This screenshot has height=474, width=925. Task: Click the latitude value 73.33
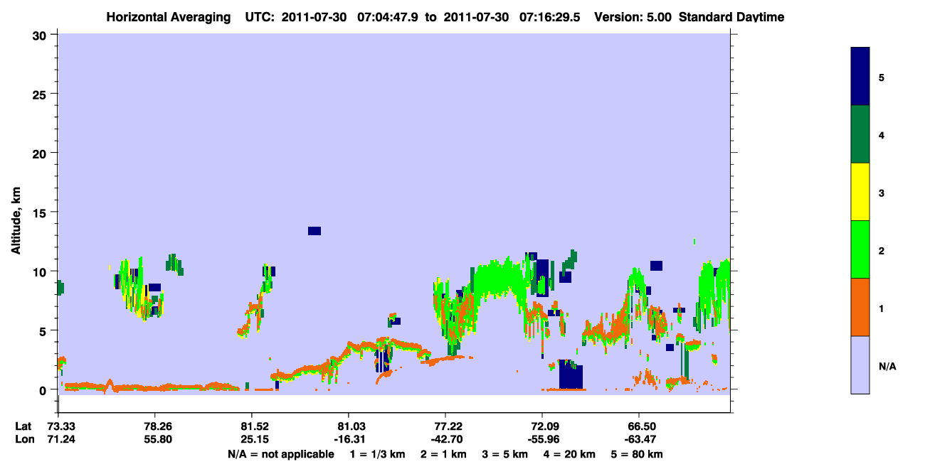[x=61, y=426]
